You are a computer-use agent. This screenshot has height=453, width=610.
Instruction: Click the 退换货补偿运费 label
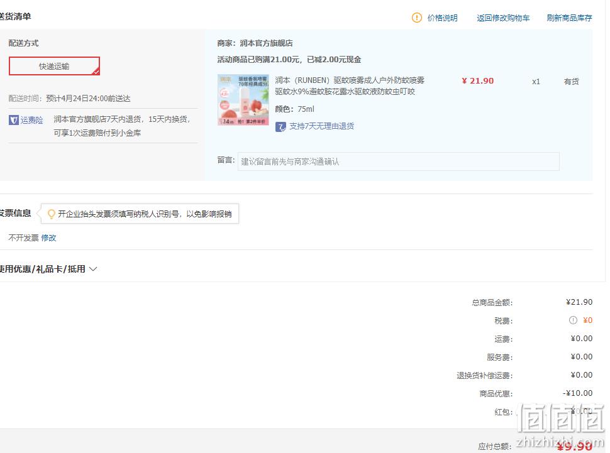point(485,375)
